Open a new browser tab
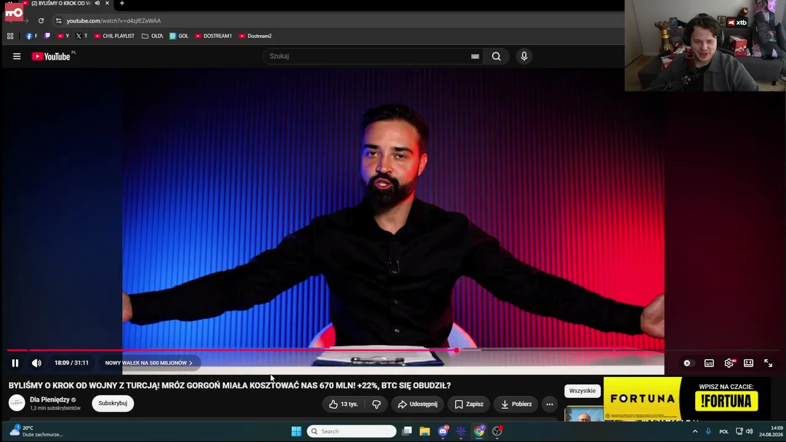Screen dimensions: 786x442 [x=122, y=3]
